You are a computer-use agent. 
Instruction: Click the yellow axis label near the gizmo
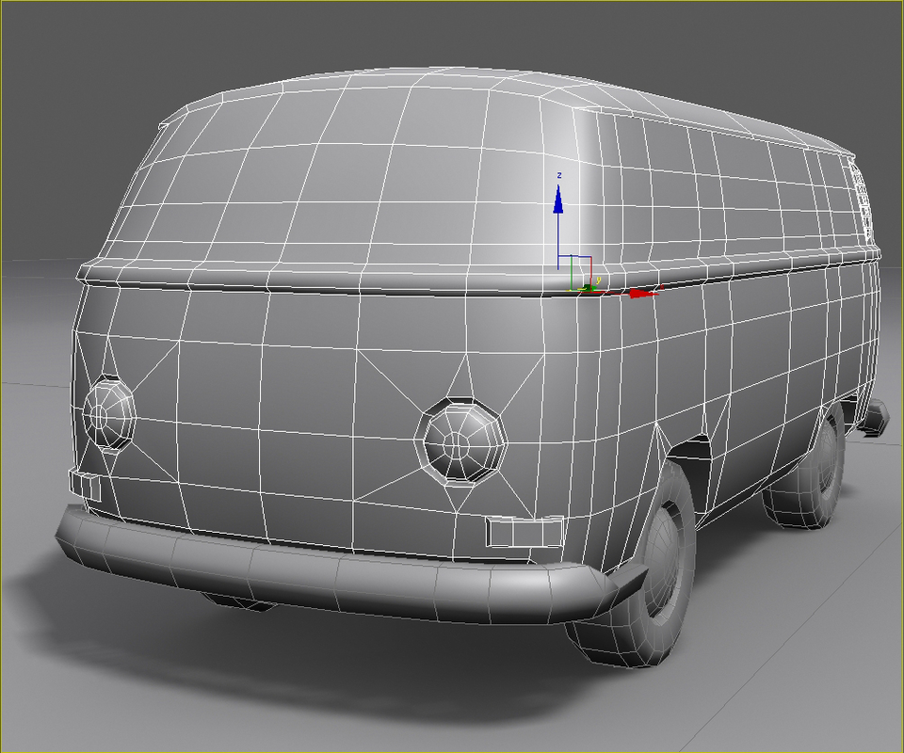point(598,280)
